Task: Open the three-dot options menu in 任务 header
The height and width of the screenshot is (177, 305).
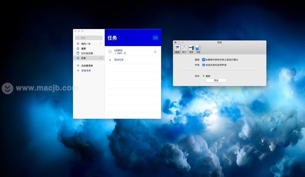Action: point(155,38)
